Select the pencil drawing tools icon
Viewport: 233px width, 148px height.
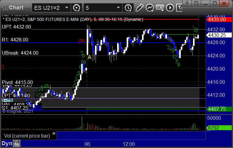pos(139,8)
